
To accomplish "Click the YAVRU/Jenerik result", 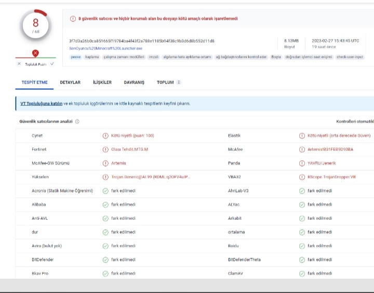I will click(322, 163).
